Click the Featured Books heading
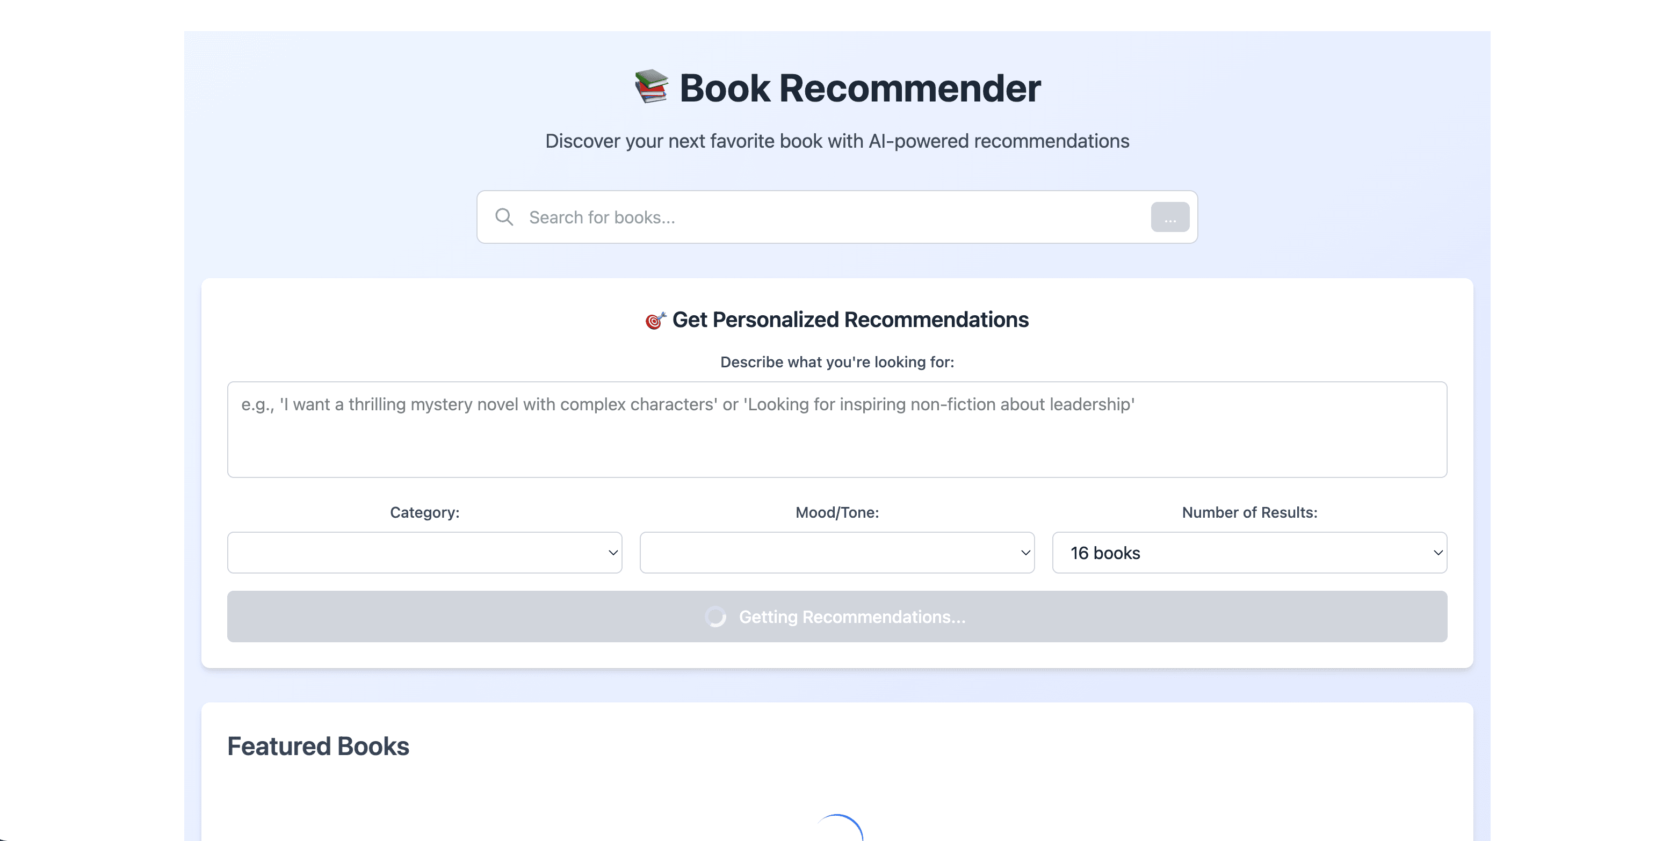 click(319, 746)
